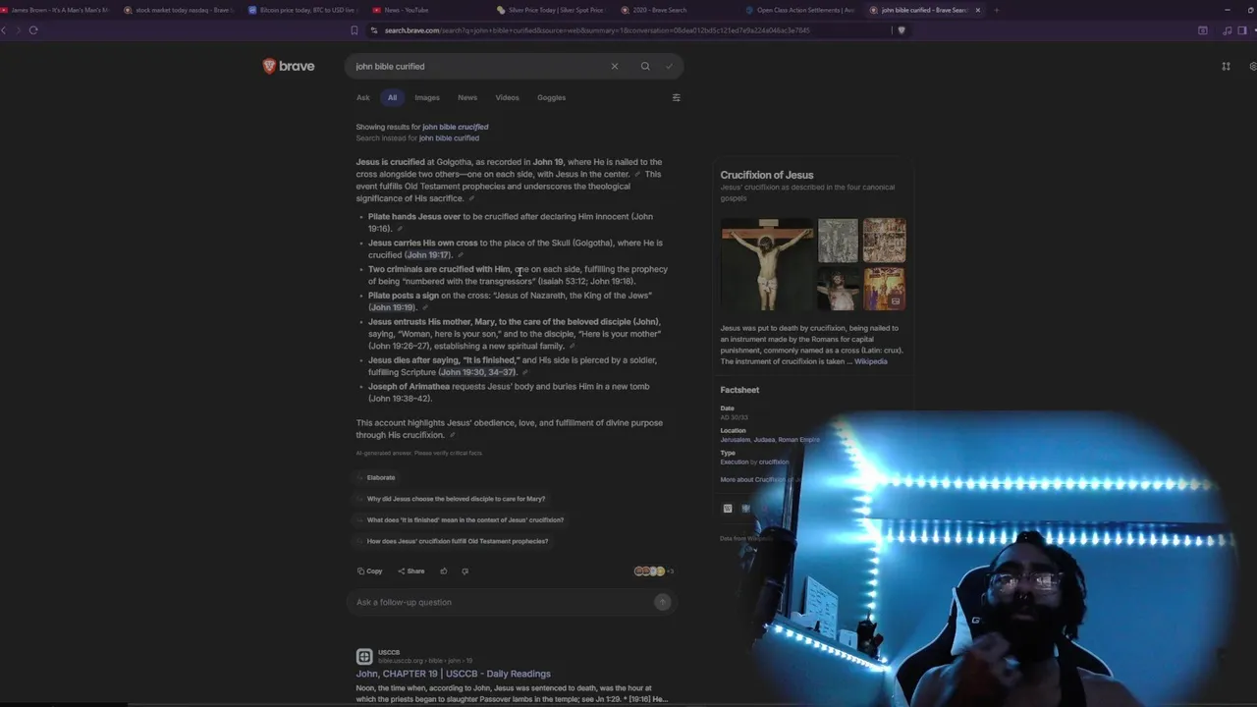The width and height of the screenshot is (1257, 707).
Task: Open the gray relief thumbnail in infobox
Action: point(838,241)
